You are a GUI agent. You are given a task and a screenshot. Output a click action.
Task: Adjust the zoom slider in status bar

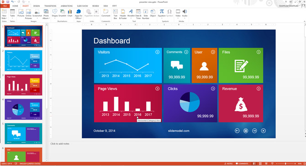point(285,164)
